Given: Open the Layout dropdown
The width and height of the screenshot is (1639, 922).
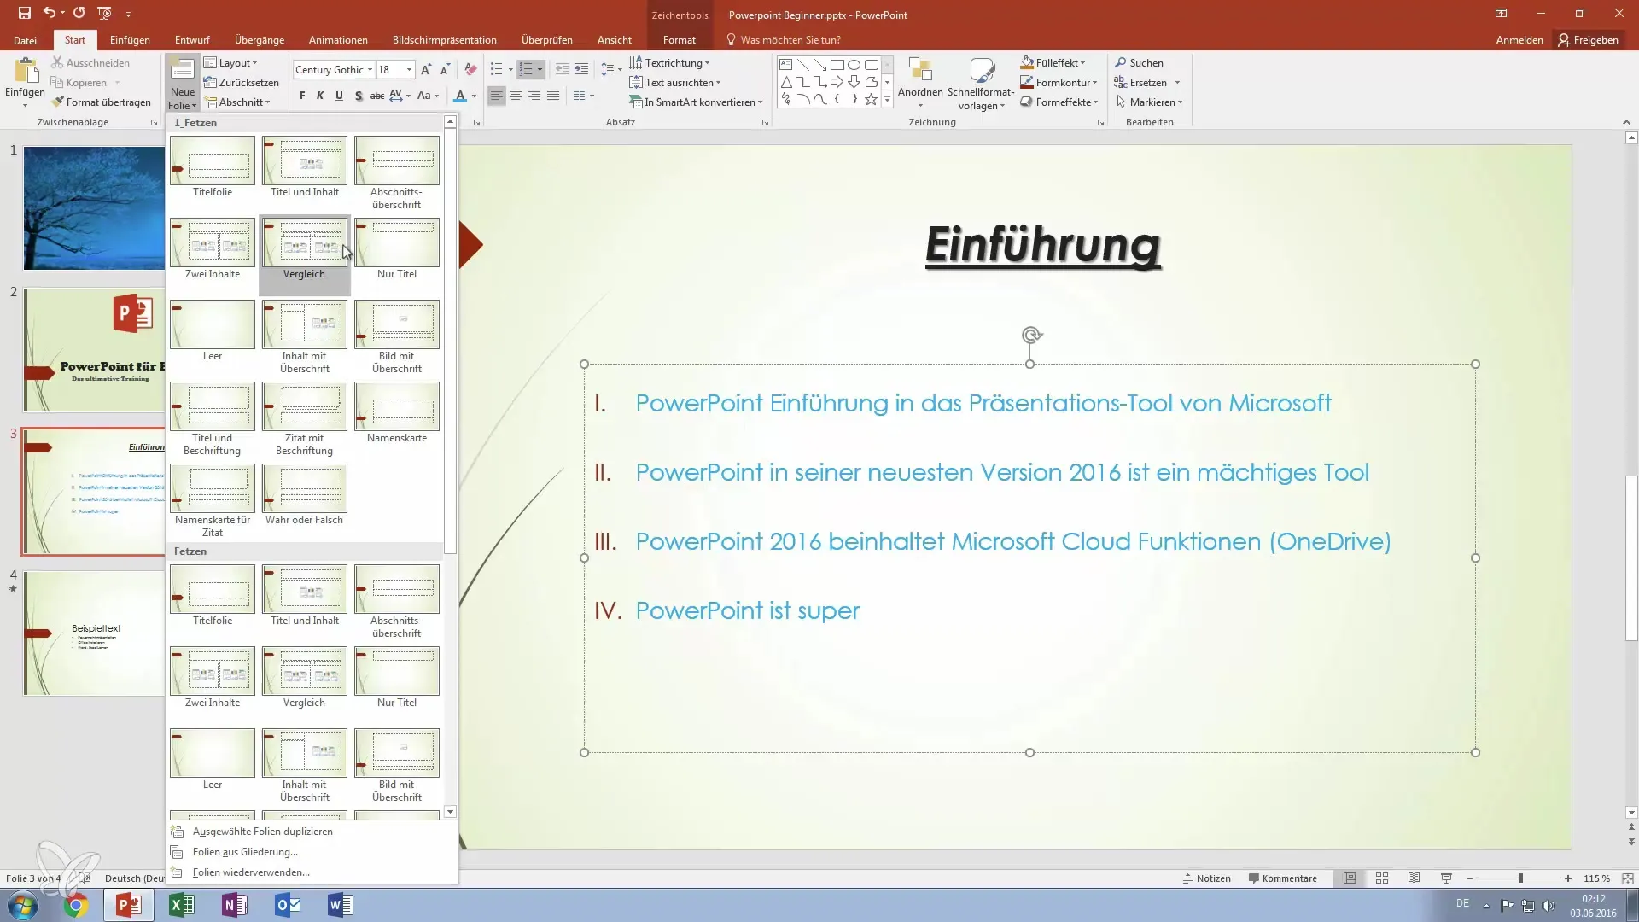Looking at the screenshot, I should tap(230, 63).
